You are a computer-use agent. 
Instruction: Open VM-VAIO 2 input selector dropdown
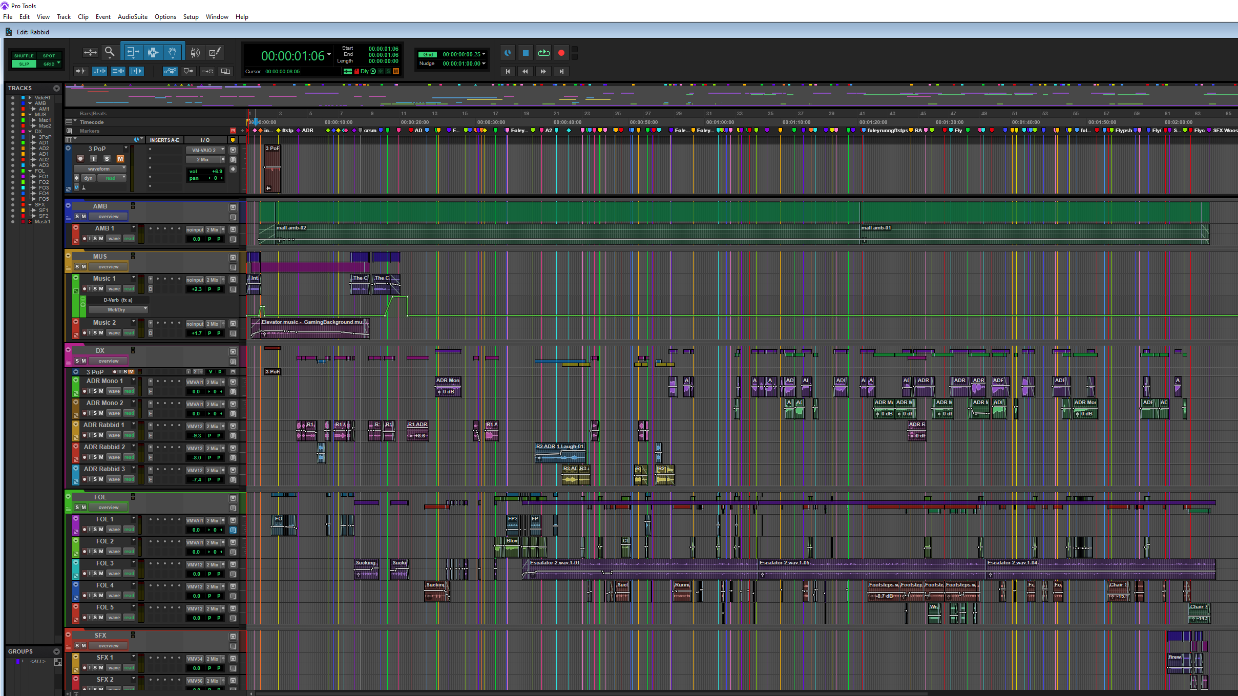205,150
